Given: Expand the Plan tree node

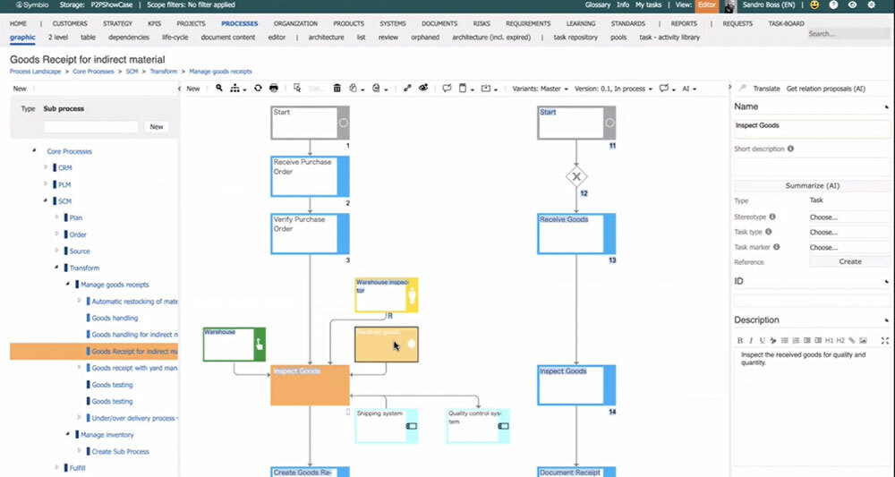Looking at the screenshot, I should (x=56, y=217).
